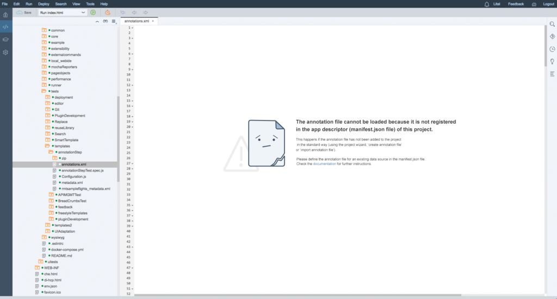Collapse the open tests folder

44,91
